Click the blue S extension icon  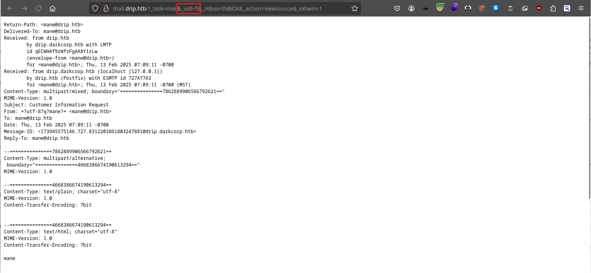tap(496, 8)
